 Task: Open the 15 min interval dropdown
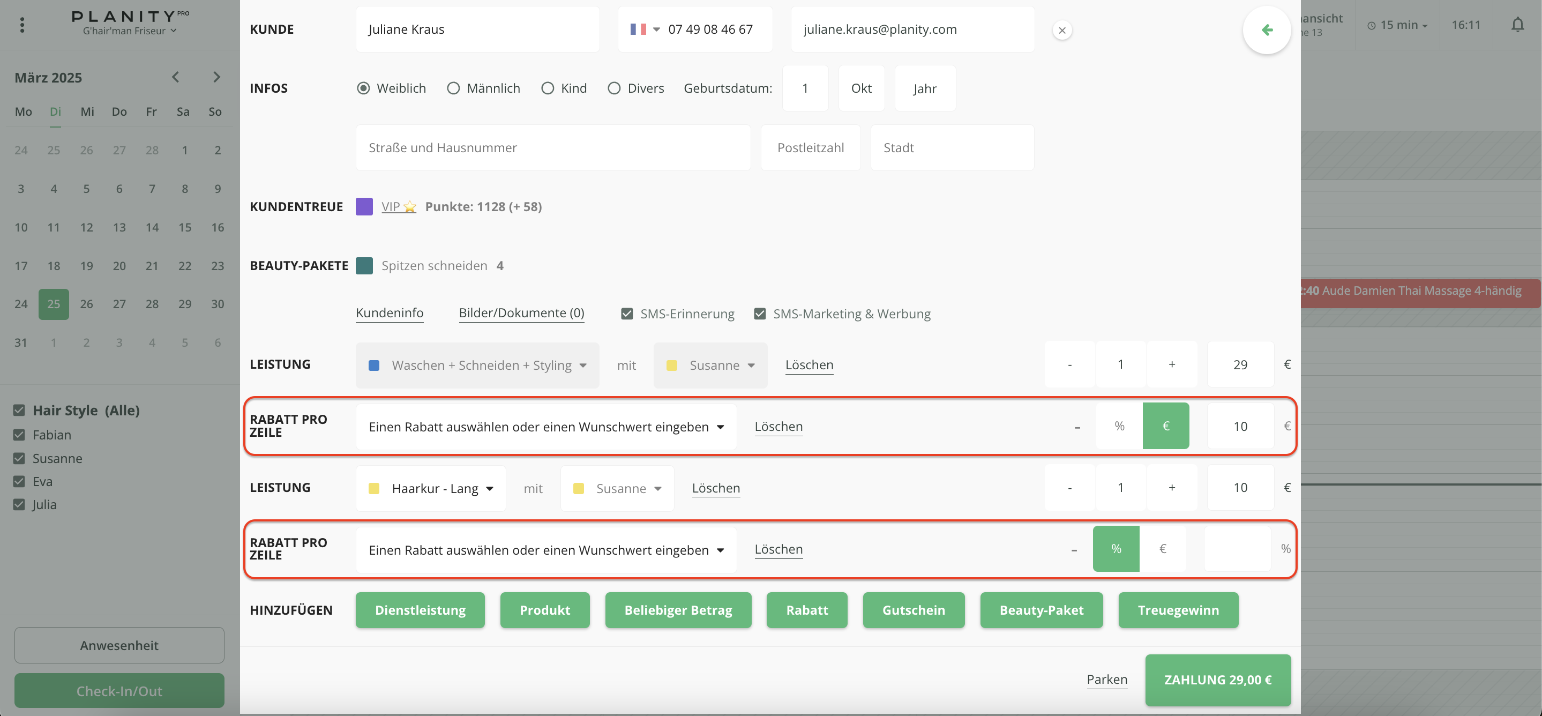point(1398,25)
